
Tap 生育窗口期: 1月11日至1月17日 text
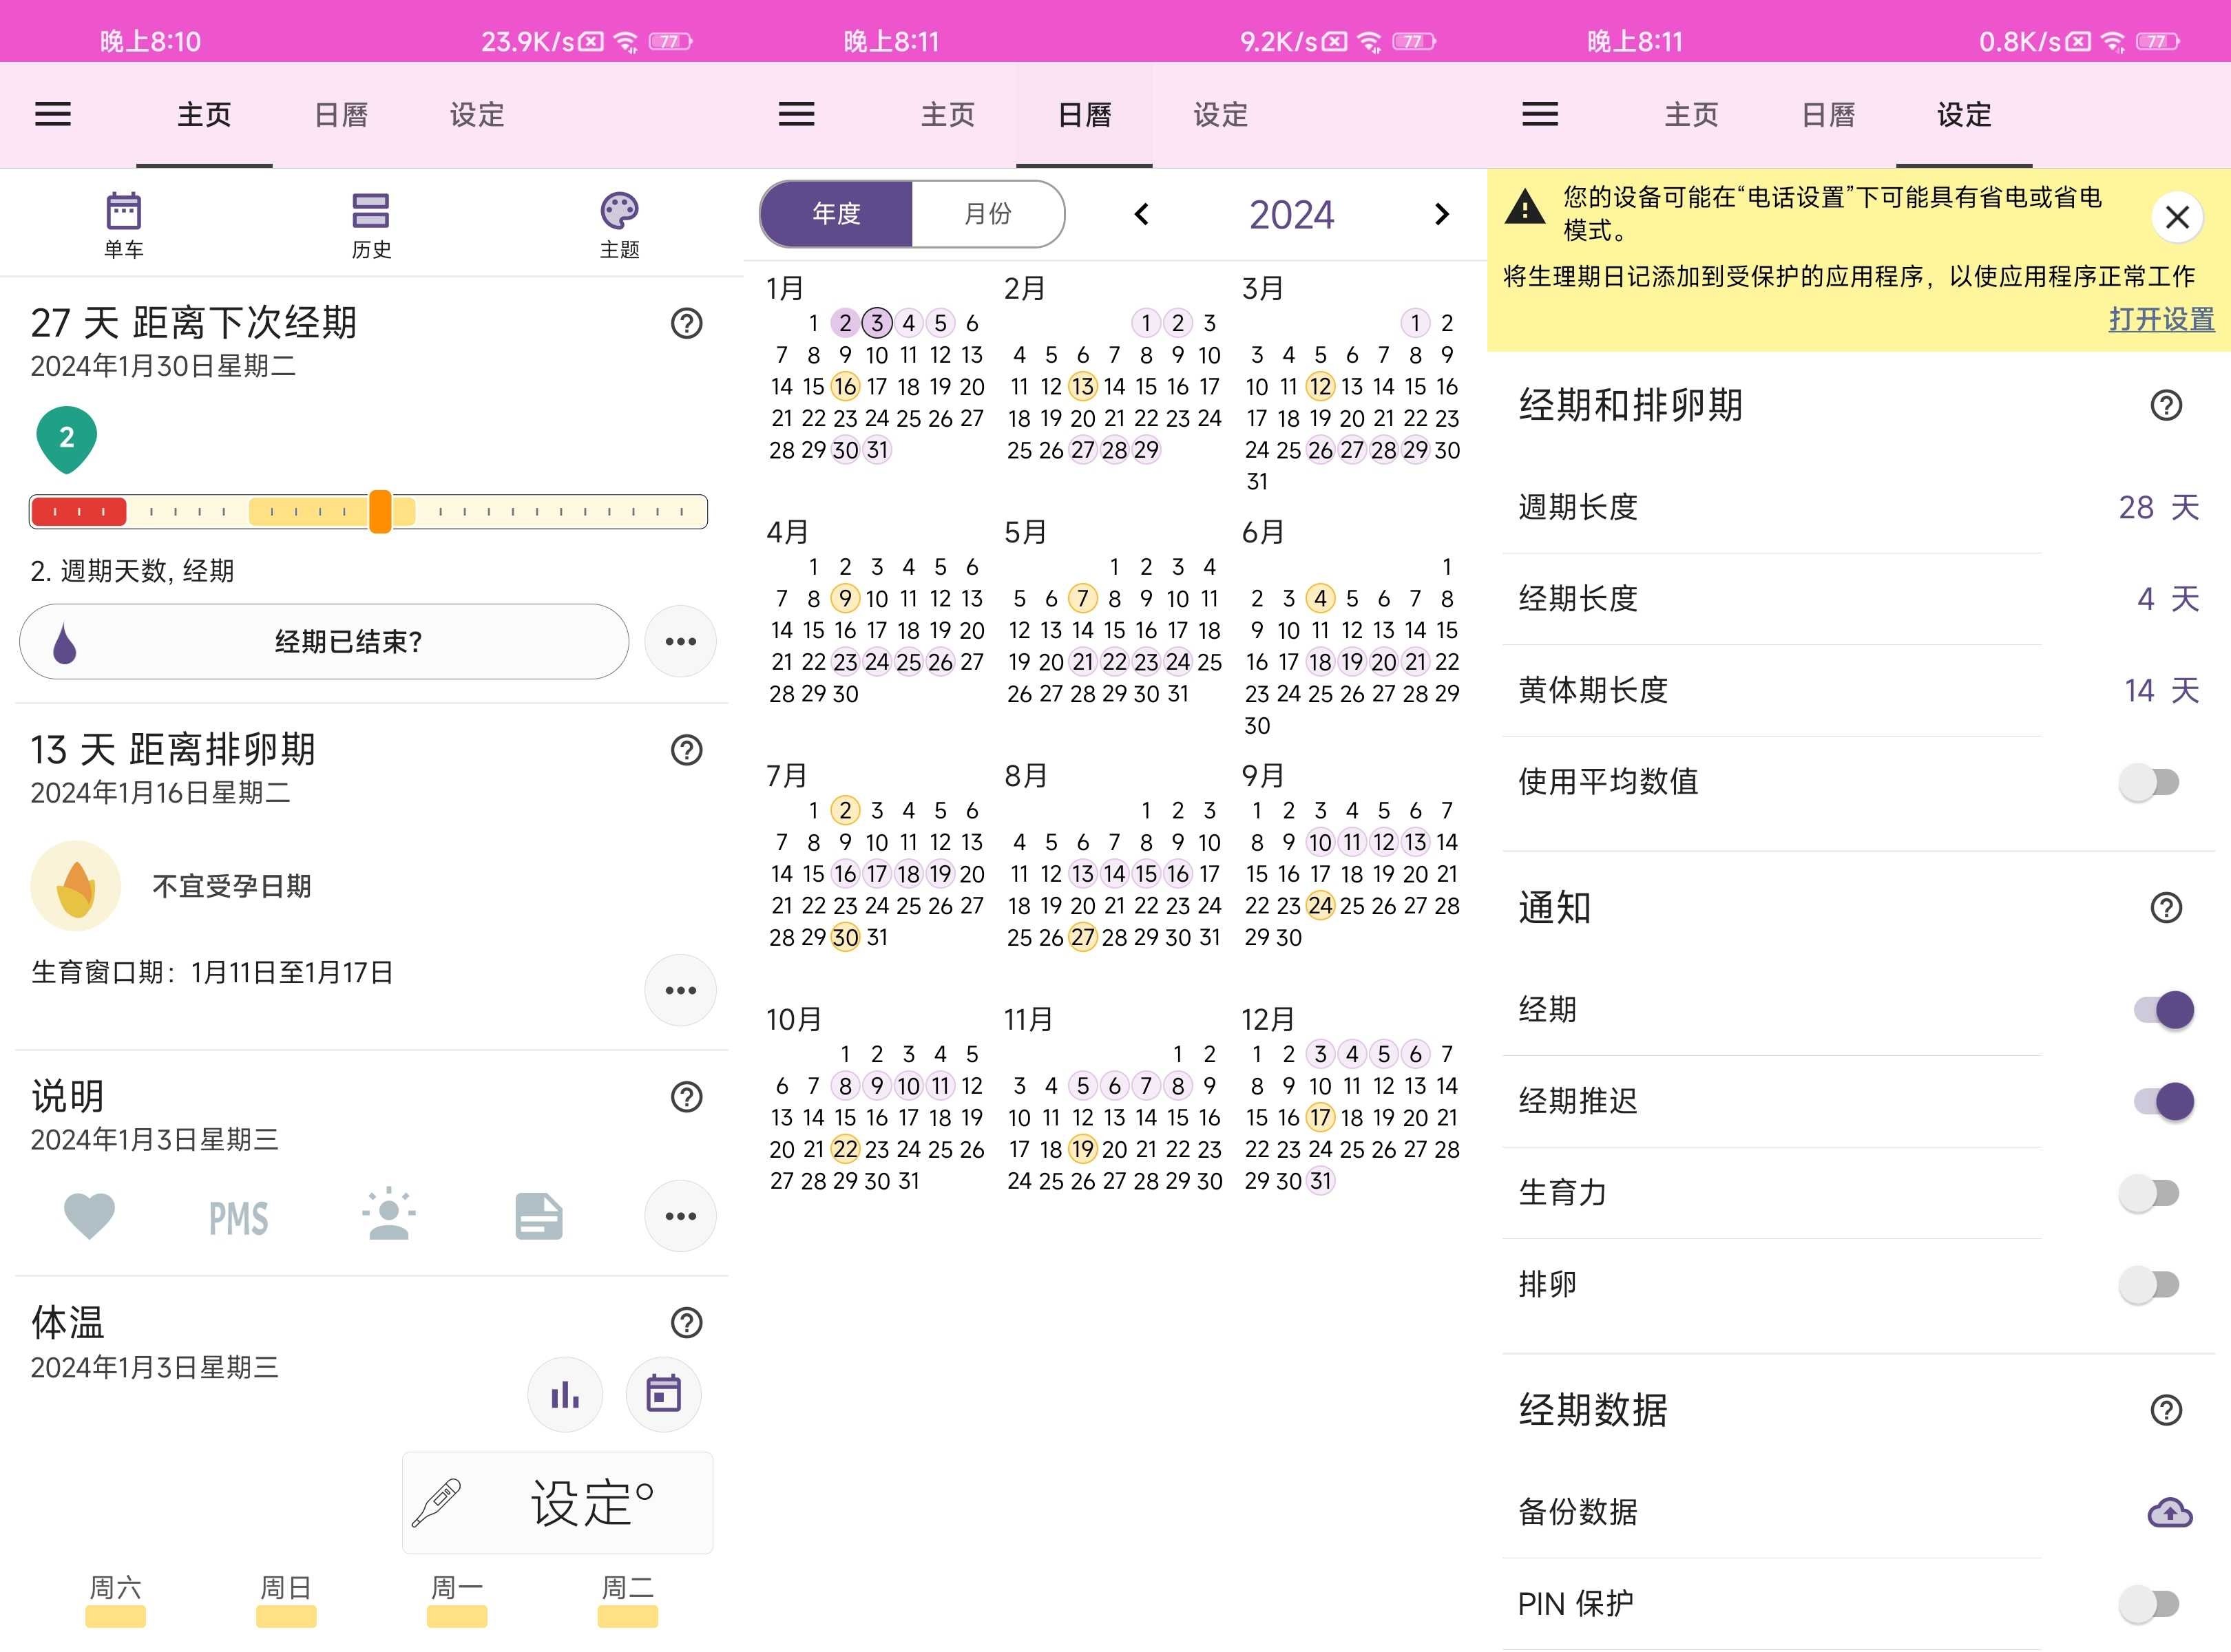pyautogui.click(x=212, y=972)
